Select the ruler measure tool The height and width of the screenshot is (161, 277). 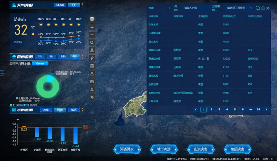point(92,58)
